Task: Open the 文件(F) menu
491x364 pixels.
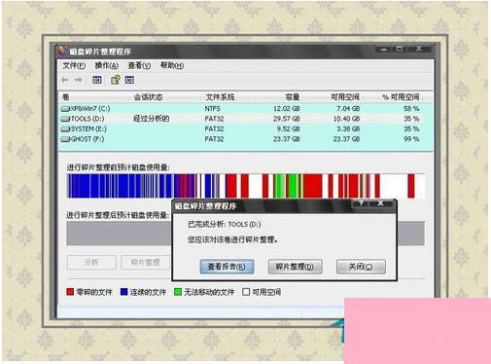Action: click(74, 65)
